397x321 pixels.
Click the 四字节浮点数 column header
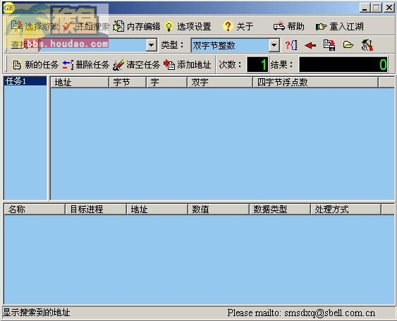[315, 83]
